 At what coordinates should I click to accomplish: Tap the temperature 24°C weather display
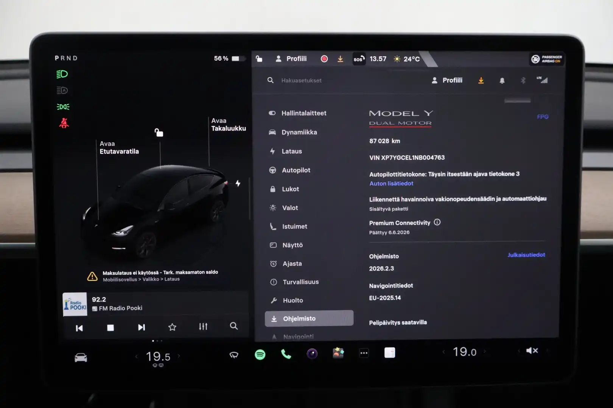tap(407, 59)
